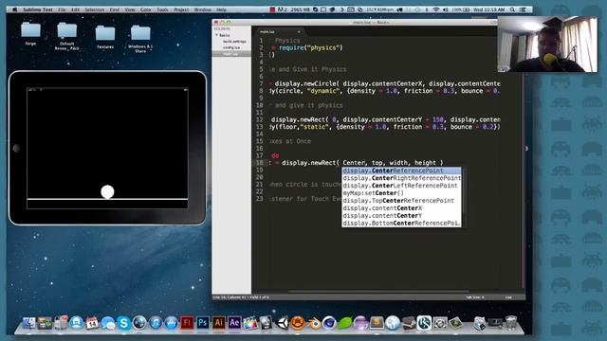Open the Calendar dock icon
Screen dimensions: 607x341
coord(92,323)
